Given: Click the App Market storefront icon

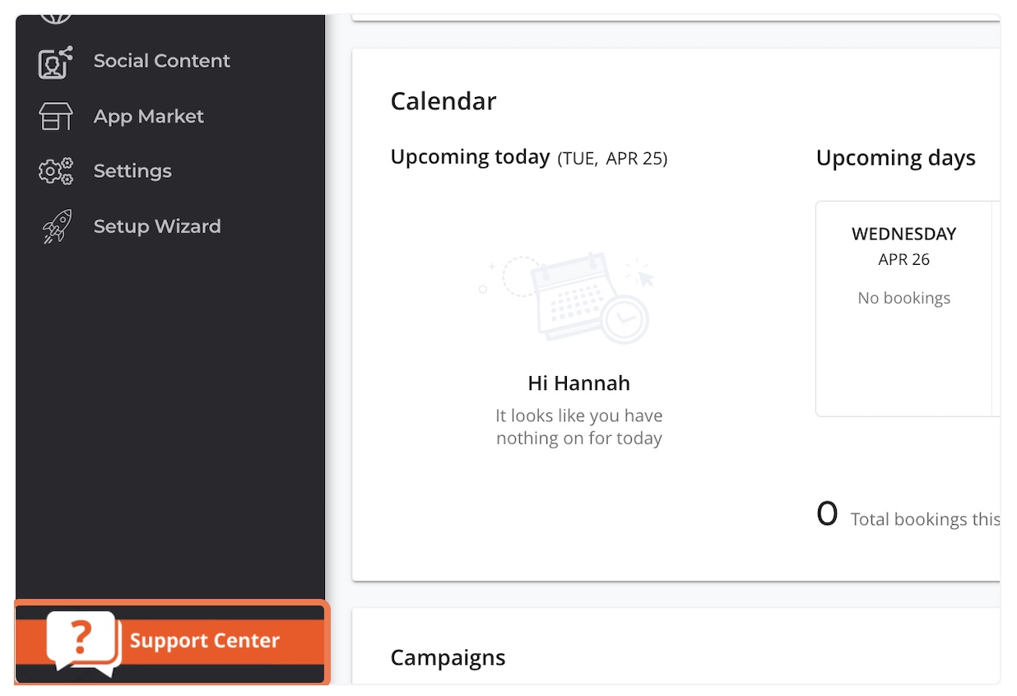Looking at the screenshot, I should pos(56,116).
